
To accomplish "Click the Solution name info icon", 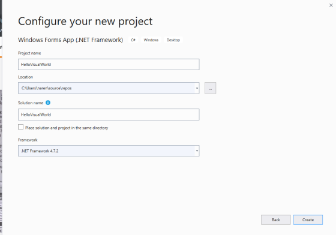I will point(48,103).
